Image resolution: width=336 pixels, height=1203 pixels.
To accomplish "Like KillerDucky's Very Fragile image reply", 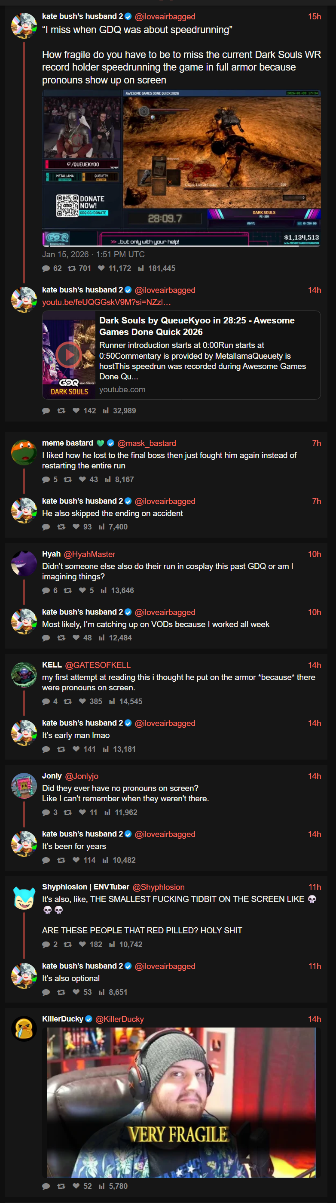I will 76,1186.
